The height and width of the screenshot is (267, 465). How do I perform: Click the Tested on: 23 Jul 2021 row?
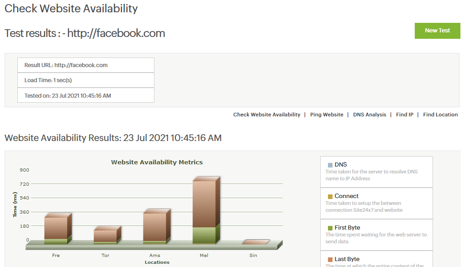pos(86,95)
